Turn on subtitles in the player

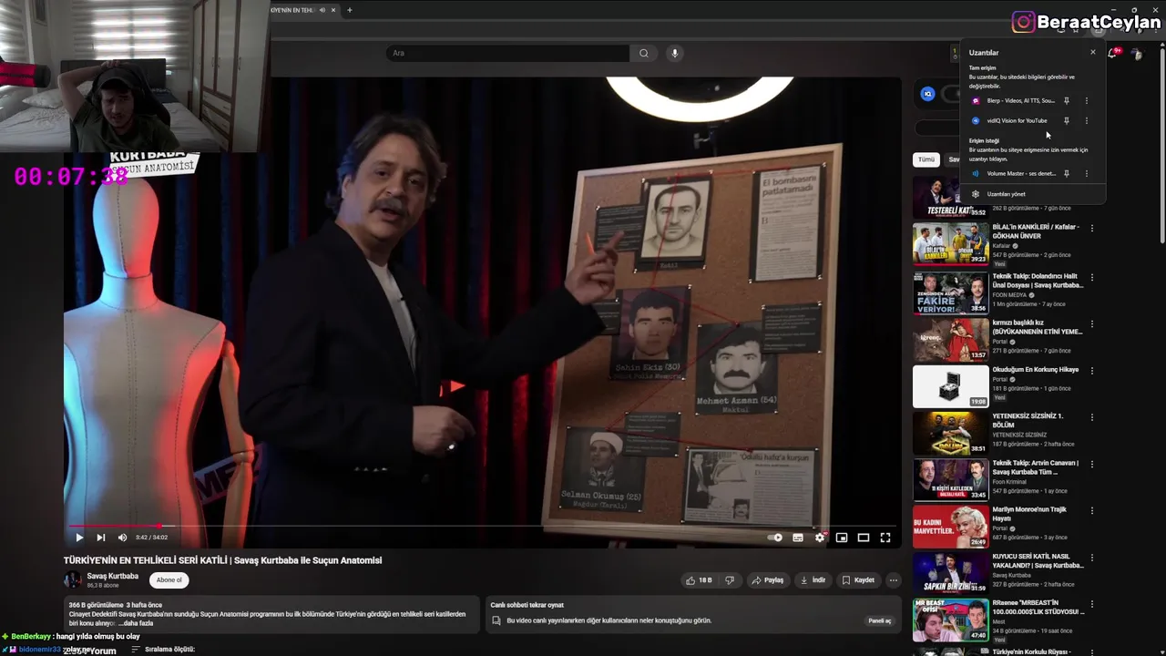click(798, 538)
